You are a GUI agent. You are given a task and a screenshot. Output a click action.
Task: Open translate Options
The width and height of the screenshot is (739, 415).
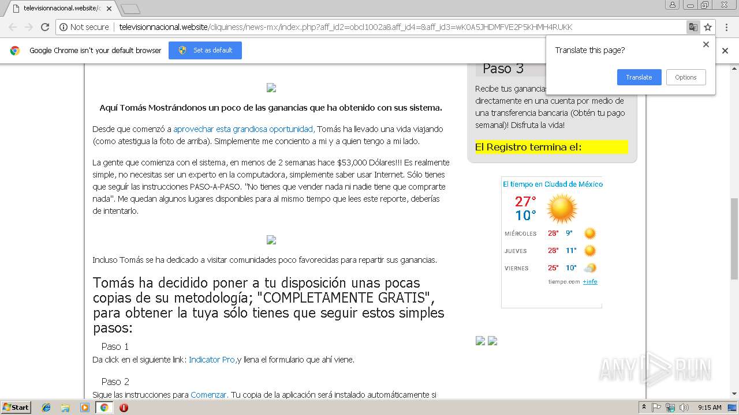coord(686,77)
